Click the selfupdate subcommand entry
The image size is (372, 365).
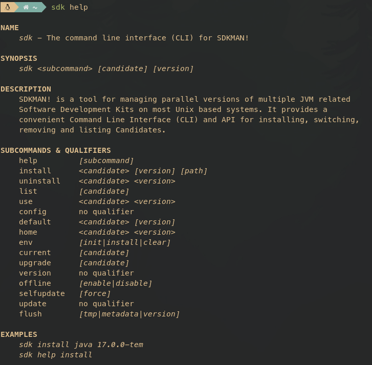point(42,293)
